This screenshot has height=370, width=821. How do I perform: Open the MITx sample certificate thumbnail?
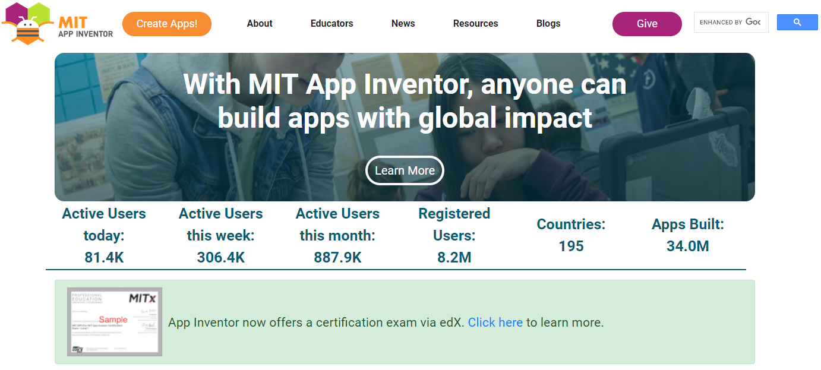[x=115, y=322]
